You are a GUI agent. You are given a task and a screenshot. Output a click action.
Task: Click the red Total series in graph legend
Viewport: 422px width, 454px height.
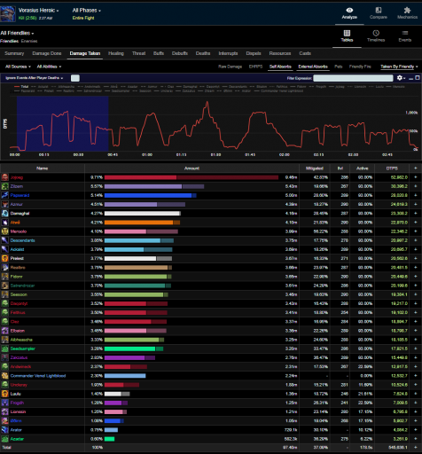21,87
